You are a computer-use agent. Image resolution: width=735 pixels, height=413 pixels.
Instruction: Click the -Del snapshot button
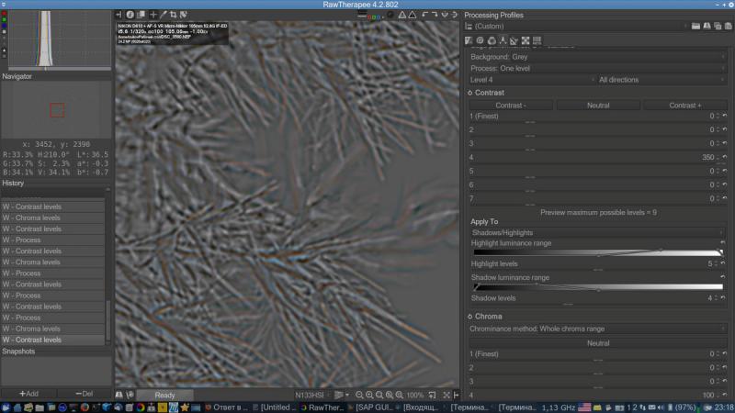[x=85, y=394]
